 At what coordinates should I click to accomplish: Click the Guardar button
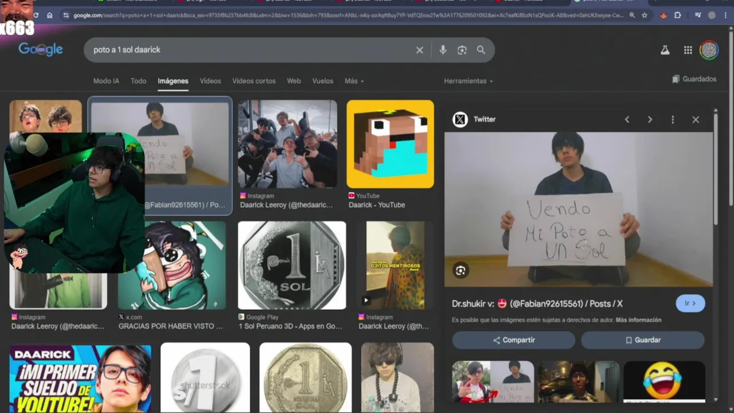point(643,340)
